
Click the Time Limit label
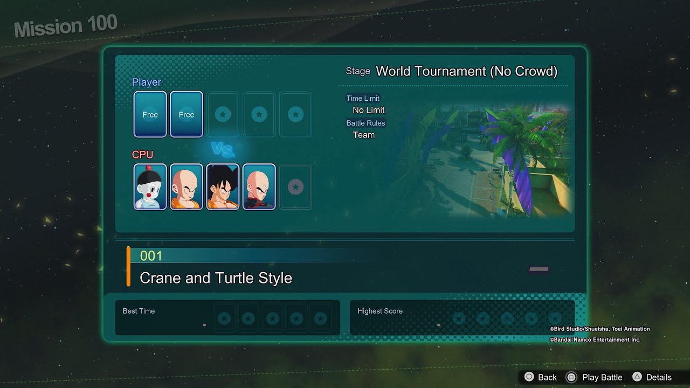tap(363, 98)
